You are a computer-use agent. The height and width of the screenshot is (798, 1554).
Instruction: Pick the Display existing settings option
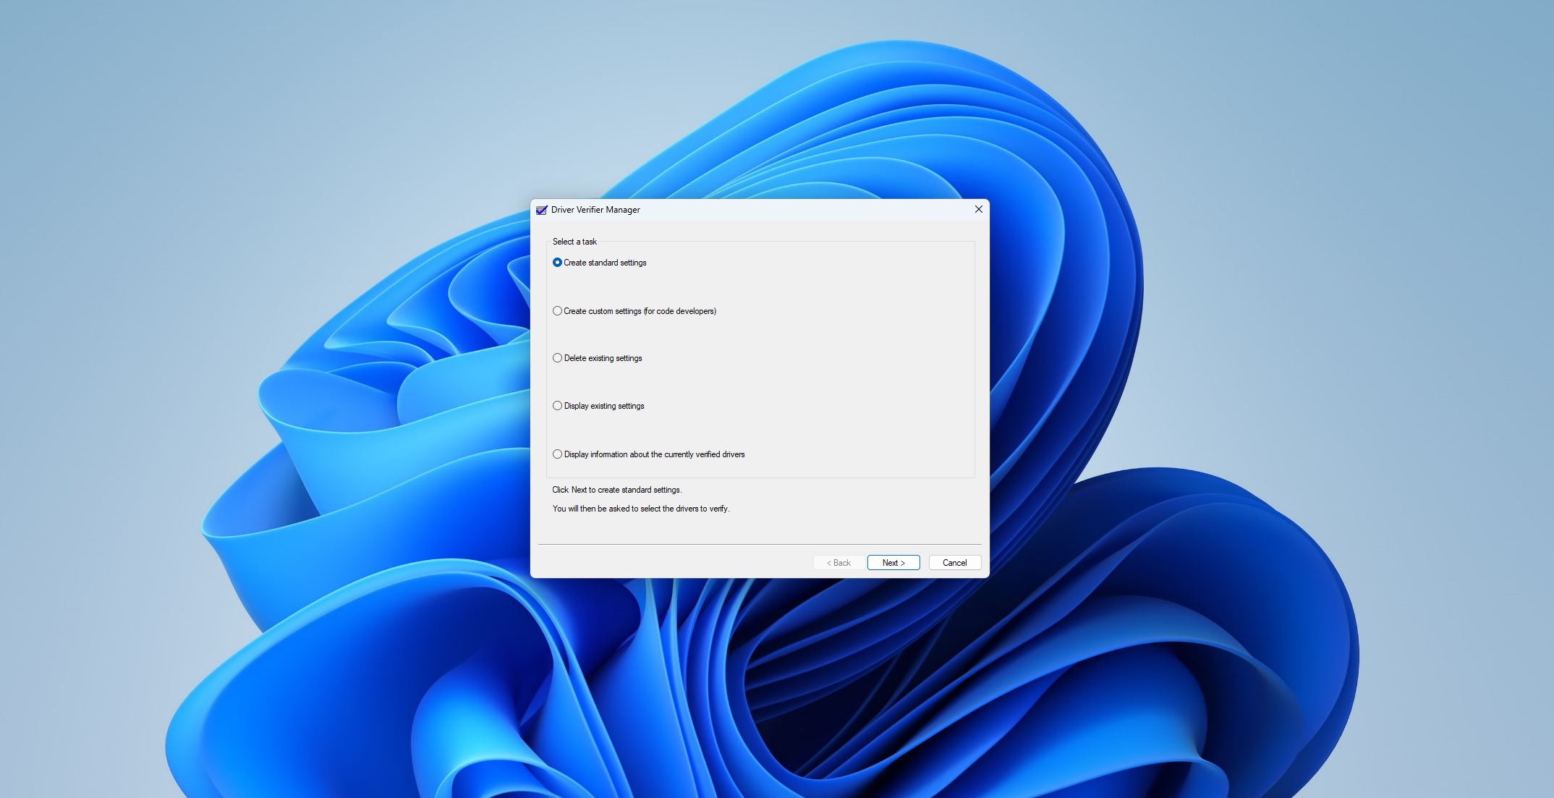557,406
